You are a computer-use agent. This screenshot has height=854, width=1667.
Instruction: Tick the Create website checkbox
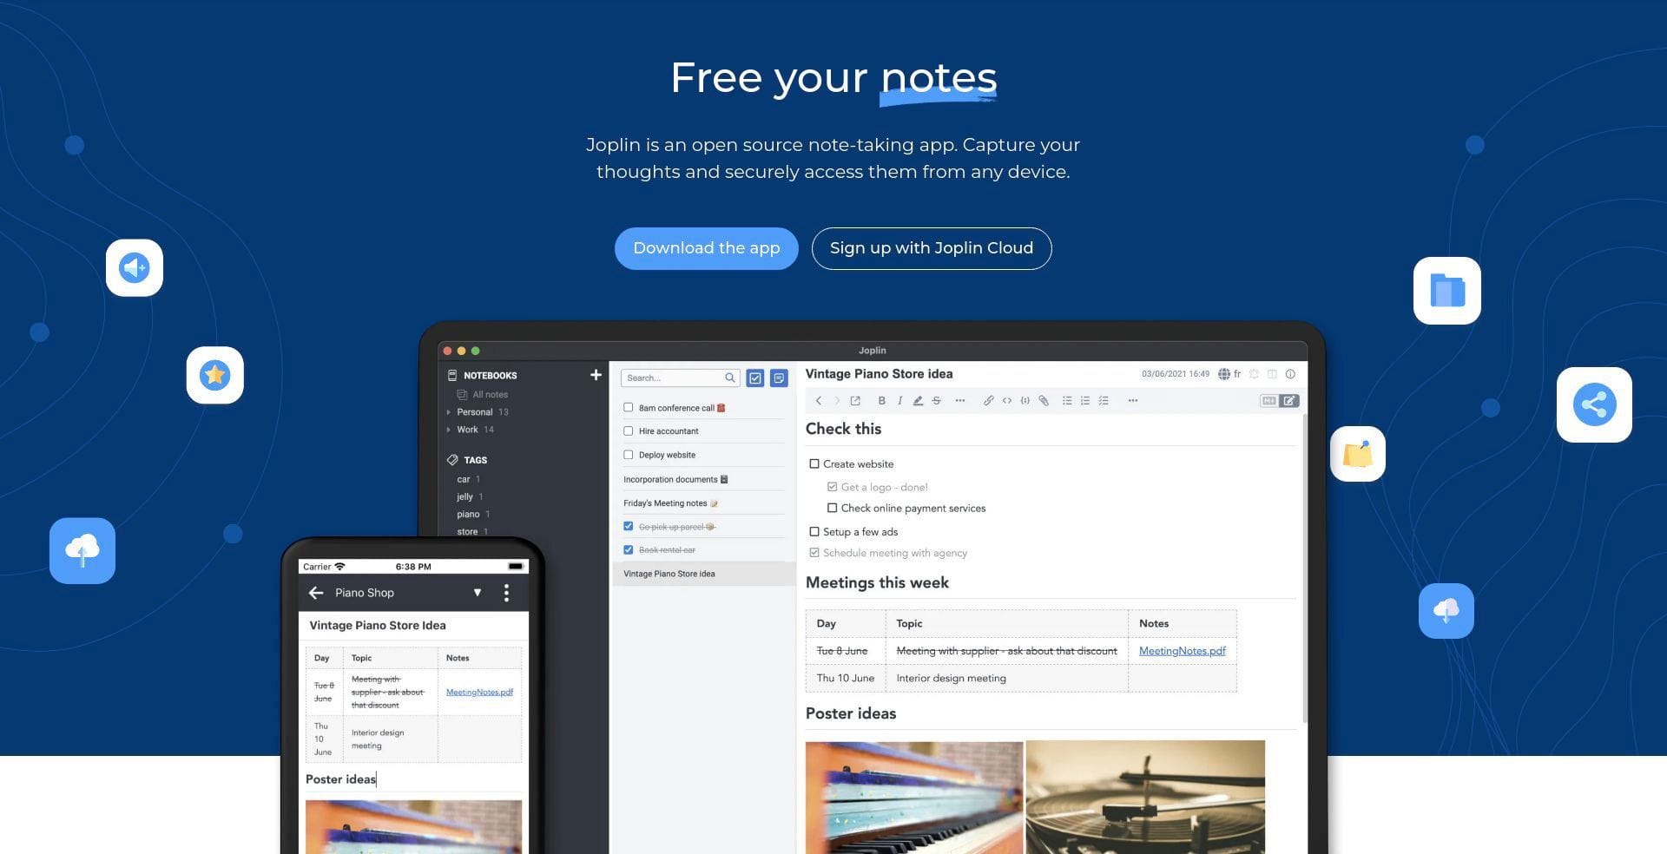814,463
